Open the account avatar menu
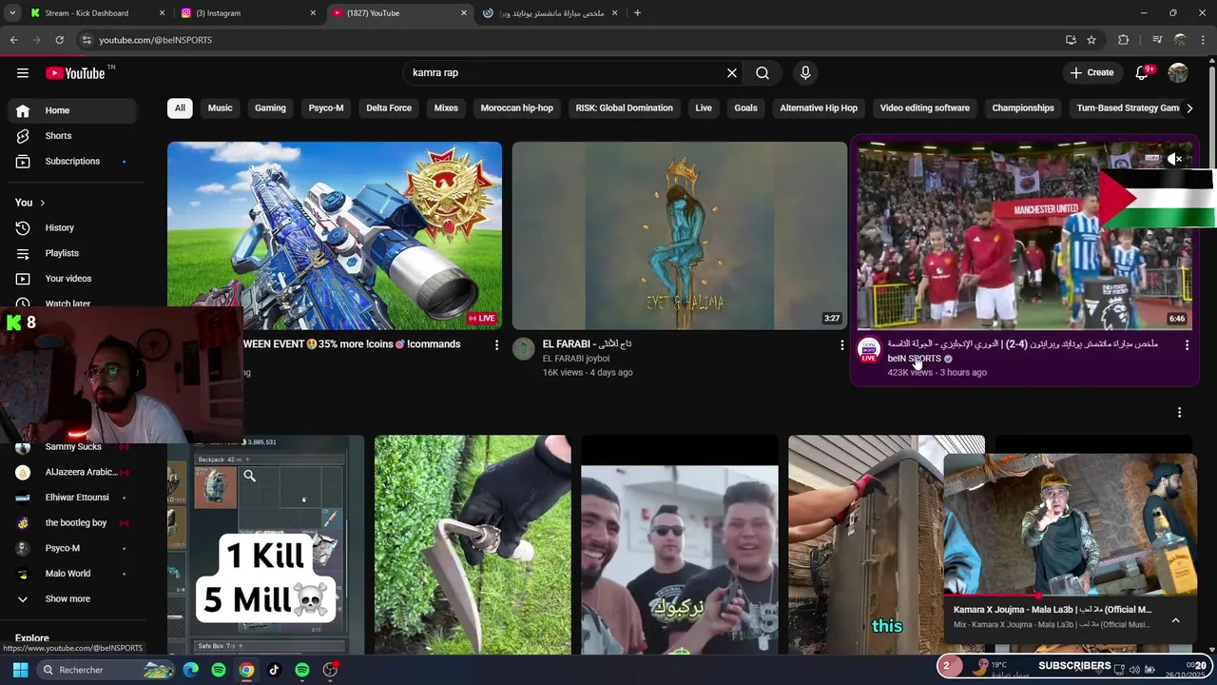 click(1178, 73)
